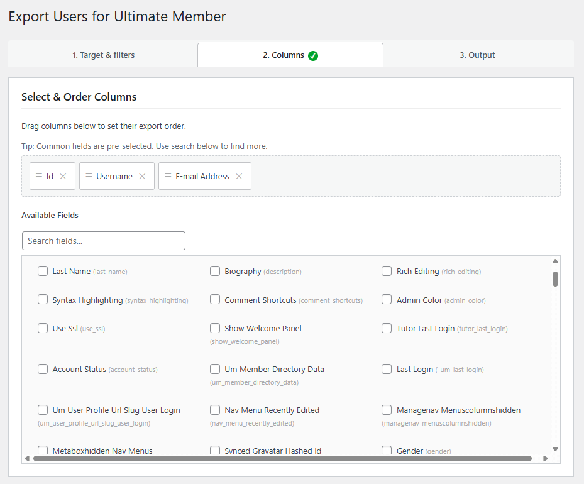The height and width of the screenshot is (484, 584).
Task: Click the horizontal scroll-right arrow
Action: pos(546,459)
